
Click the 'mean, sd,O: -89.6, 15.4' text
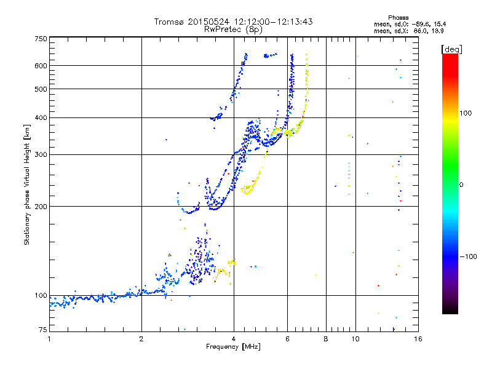[x=410, y=25]
